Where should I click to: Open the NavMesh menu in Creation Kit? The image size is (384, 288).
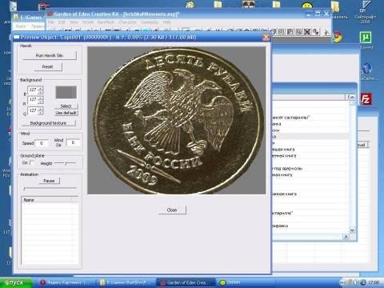pos(106,22)
